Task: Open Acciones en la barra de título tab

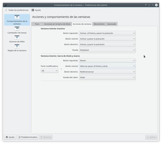Action: coord(57,24)
